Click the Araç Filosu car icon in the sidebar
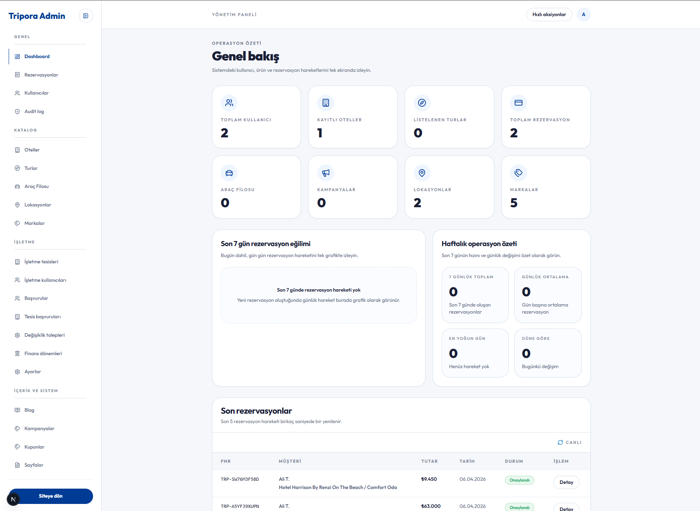The width and height of the screenshot is (700, 511). pos(17,186)
